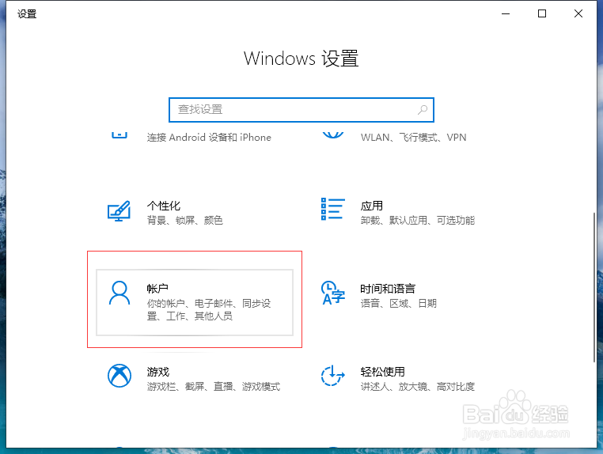
Task: Open the 时间和语言 settings title
Action: click(x=388, y=289)
